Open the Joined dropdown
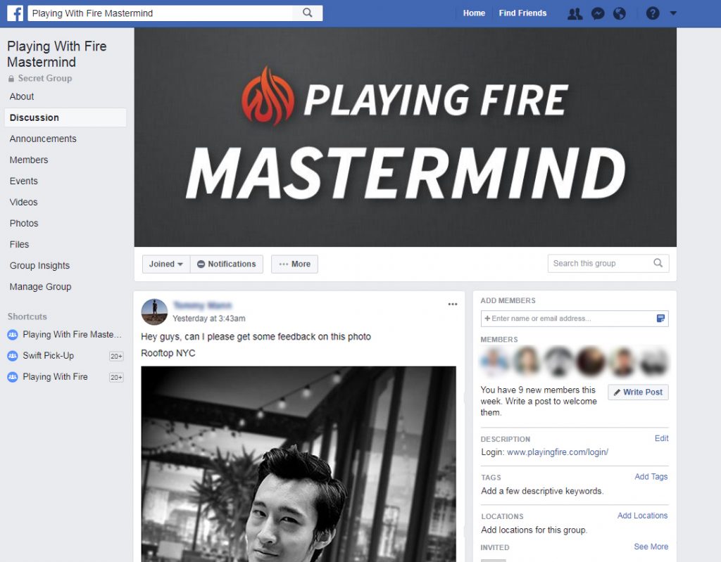Image resolution: width=721 pixels, height=562 pixels. 166,264
